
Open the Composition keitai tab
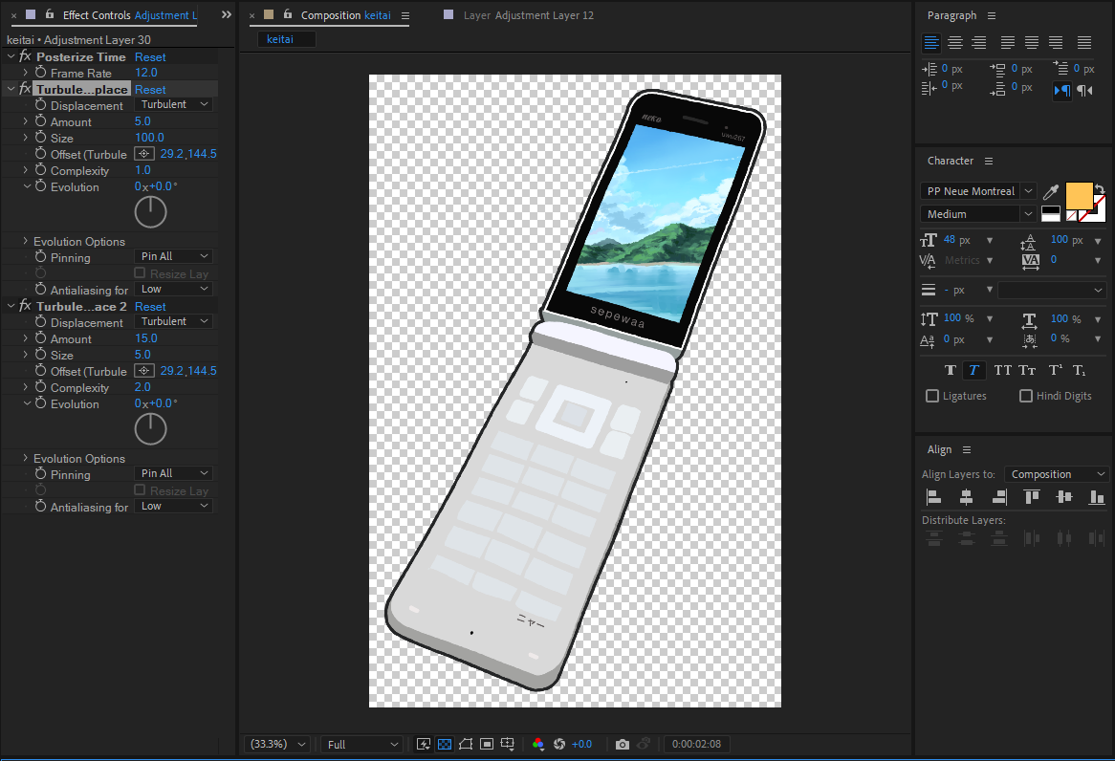[x=344, y=15]
